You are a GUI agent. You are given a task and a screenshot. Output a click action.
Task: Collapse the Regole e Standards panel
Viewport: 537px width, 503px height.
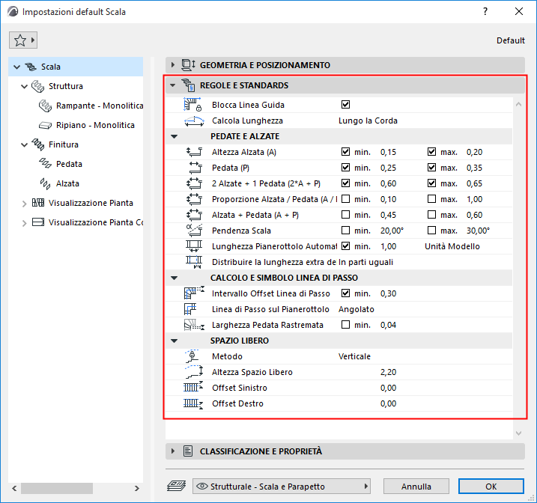point(173,85)
